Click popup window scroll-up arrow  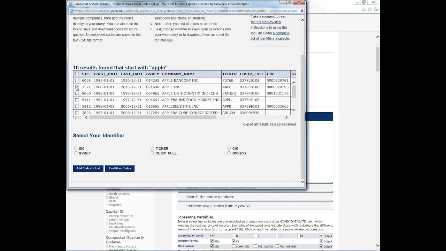pos(302,20)
